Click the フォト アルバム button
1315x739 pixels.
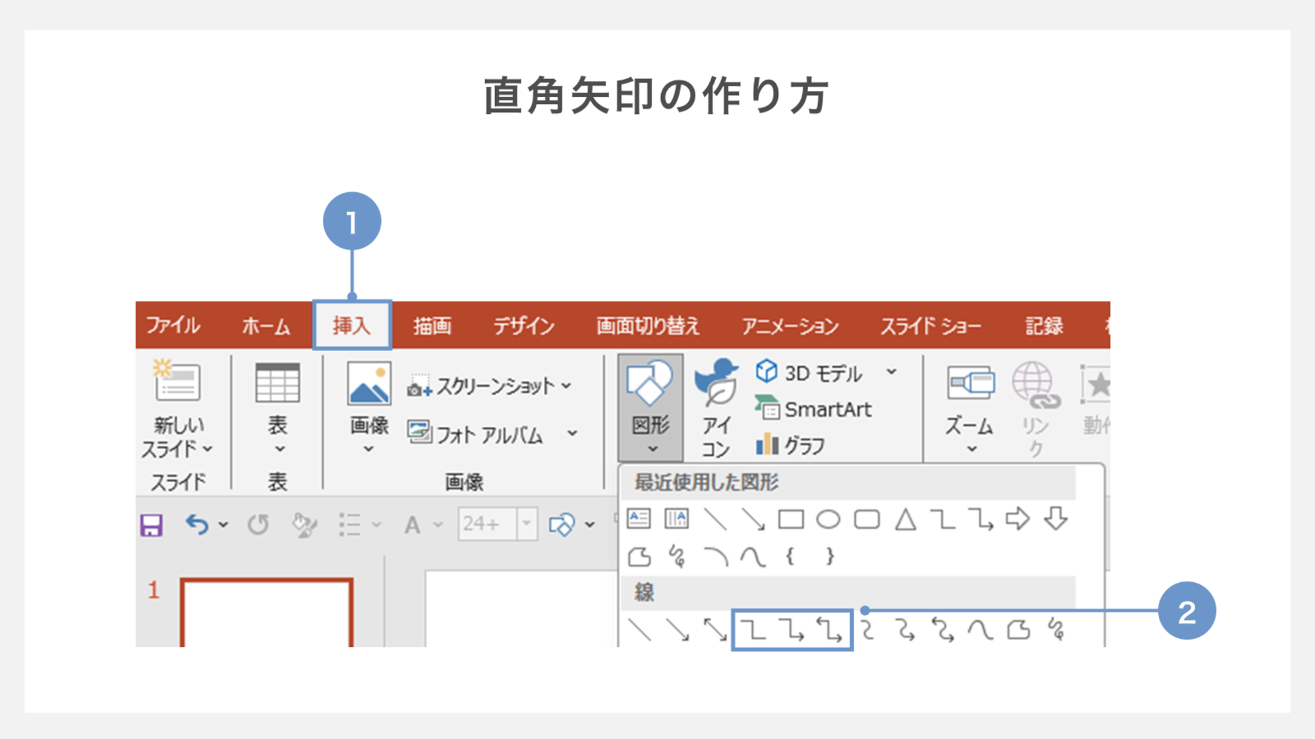click(x=475, y=434)
